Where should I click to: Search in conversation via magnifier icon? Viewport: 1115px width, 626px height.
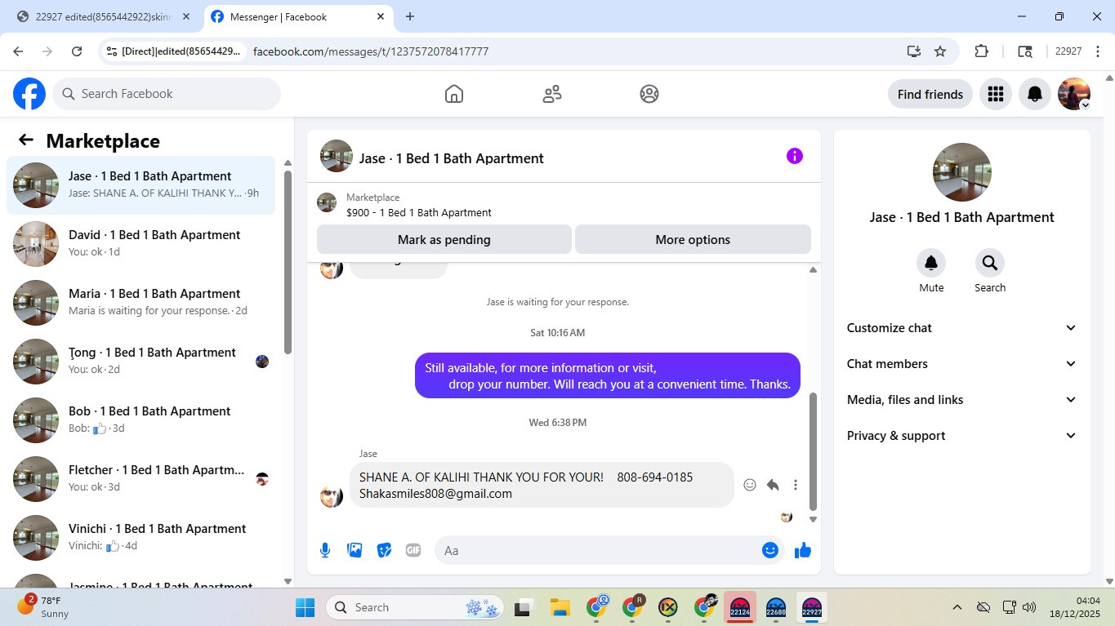coord(990,263)
